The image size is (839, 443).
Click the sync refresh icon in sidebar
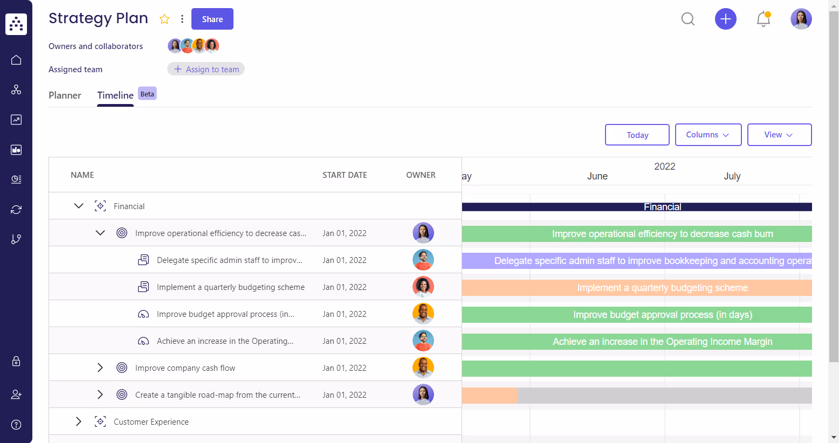16,209
